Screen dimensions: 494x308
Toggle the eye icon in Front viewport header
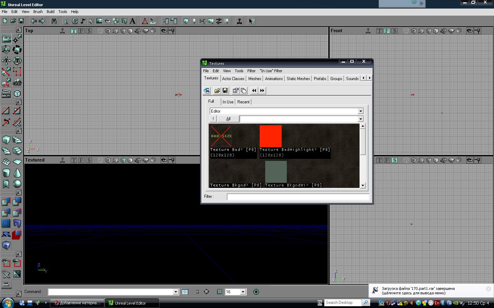[470, 31]
